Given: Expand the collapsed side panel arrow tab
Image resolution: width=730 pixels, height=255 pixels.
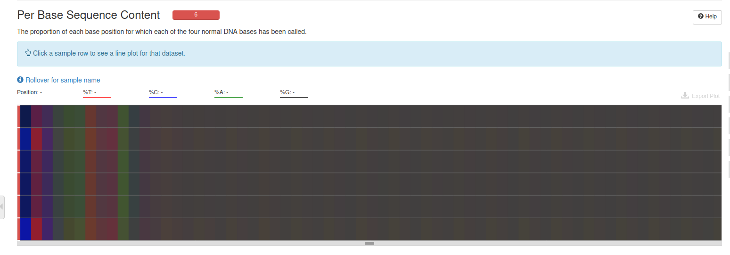Looking at the screenshot, I should pyautogui.click(x=2, y=207).
